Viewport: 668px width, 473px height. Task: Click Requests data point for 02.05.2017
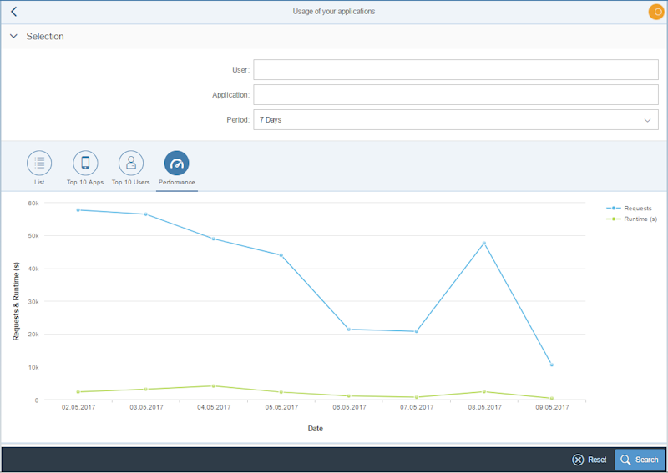point(78,210)
